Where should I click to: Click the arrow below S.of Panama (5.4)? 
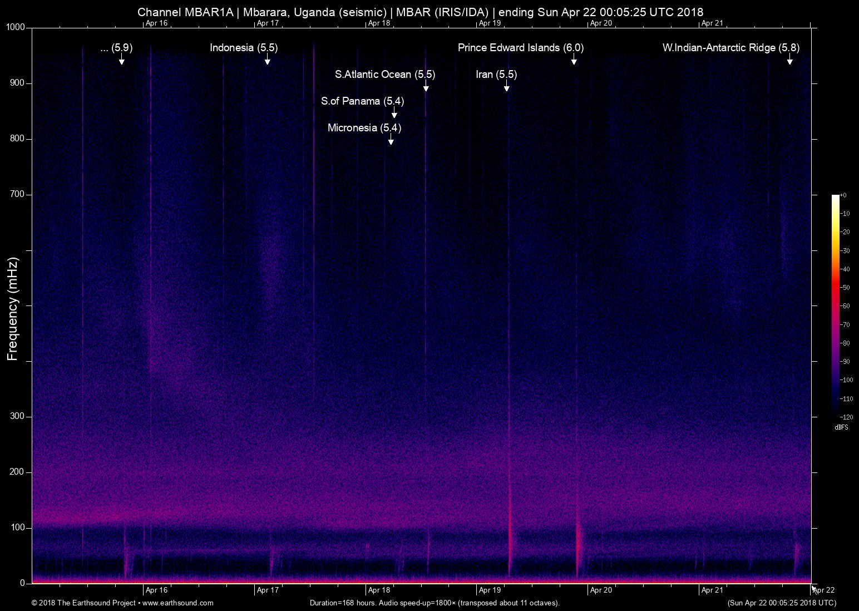(394, 114)
